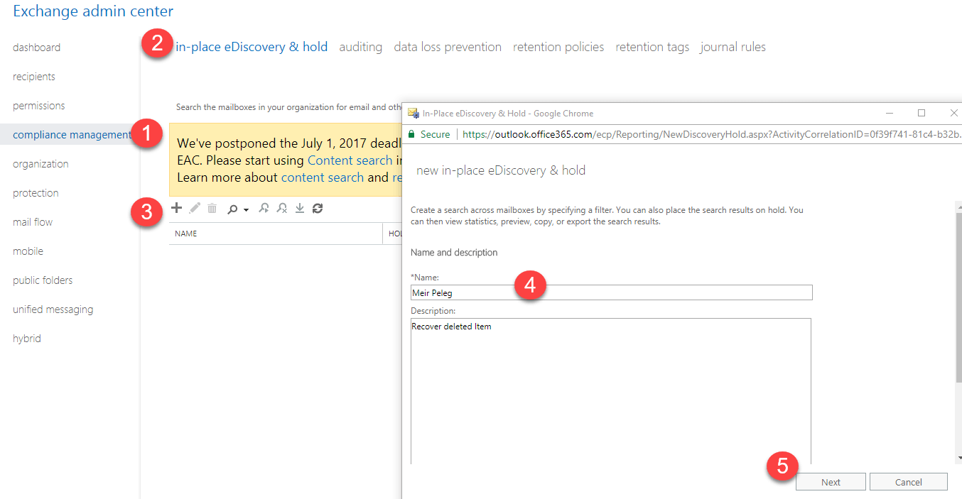Click the trash delete icon in toolbar
The width and height of the screenshot is (962, 499).
(x=212, y=208)
